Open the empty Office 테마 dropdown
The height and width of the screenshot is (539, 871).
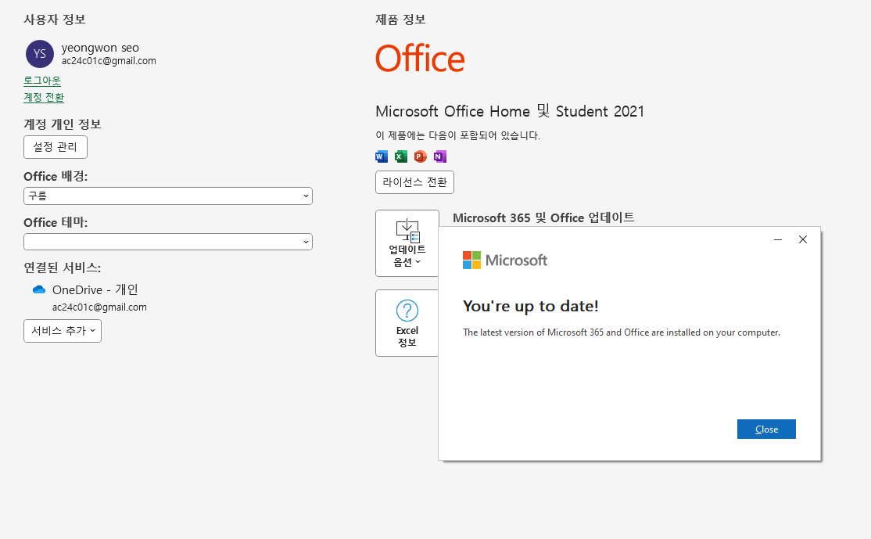coord(168,242)
